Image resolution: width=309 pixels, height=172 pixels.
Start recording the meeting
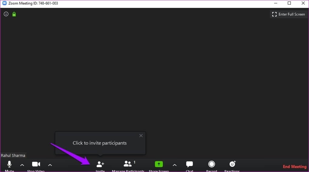[212, 166]
